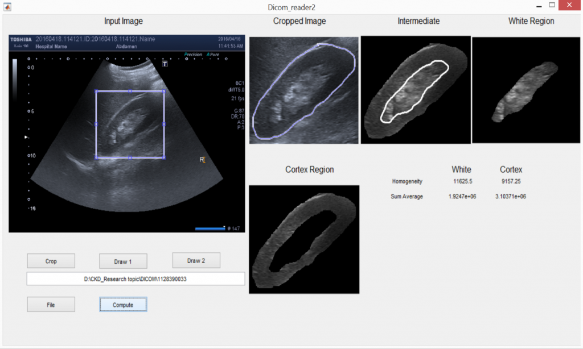Select the Cortex Region image
Image resolution: width=583 pixels, height=349 pixels.
304,239
